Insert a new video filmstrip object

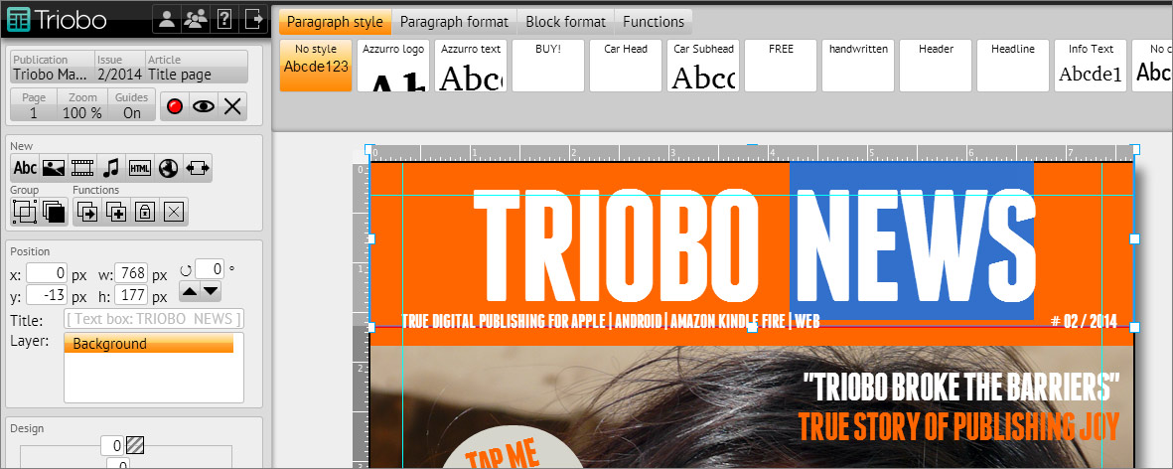click(82, 168)
